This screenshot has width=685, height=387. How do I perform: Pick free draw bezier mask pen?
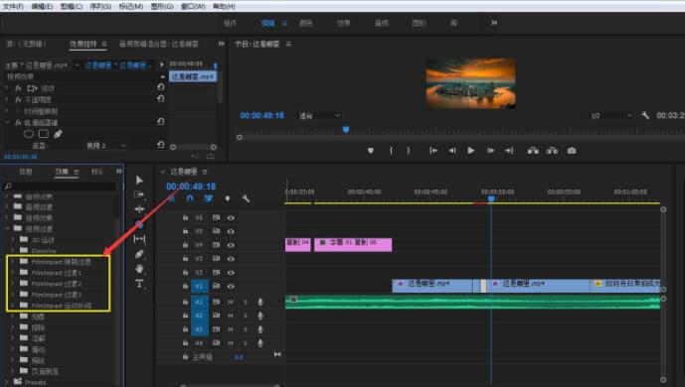click(58, 134)
